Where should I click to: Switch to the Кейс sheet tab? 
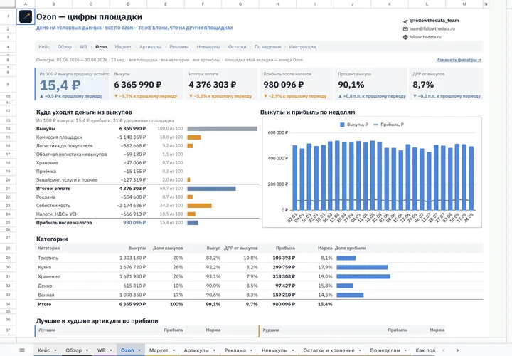(44, 350)
